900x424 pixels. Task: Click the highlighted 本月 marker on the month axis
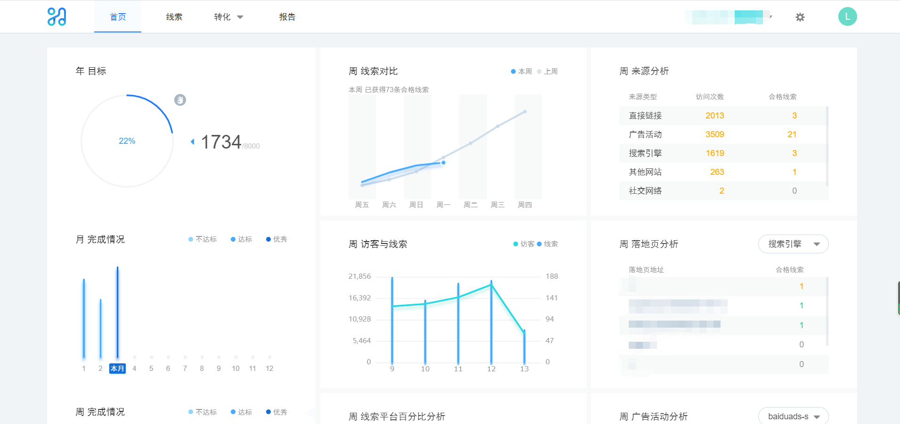(x=117, y=369)
